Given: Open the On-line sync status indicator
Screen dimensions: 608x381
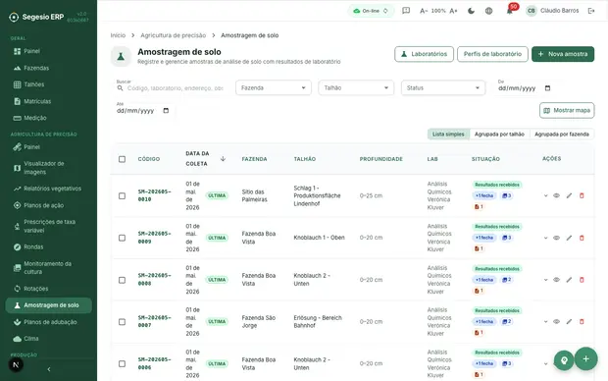Looking at the screenshot, I should [x=371, y=11].
